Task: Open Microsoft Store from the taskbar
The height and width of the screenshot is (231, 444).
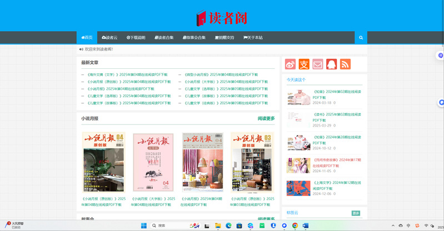Action: (x=240, y=225)
